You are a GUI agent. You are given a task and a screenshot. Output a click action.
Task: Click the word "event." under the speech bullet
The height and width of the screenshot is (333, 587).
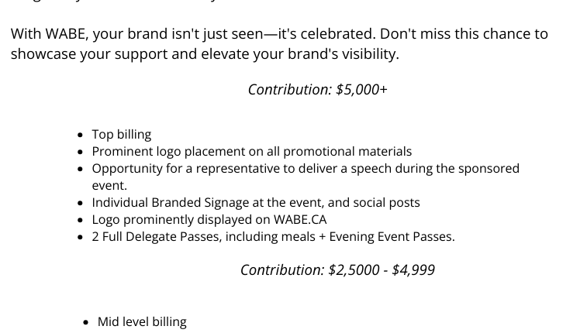(109, 185)
